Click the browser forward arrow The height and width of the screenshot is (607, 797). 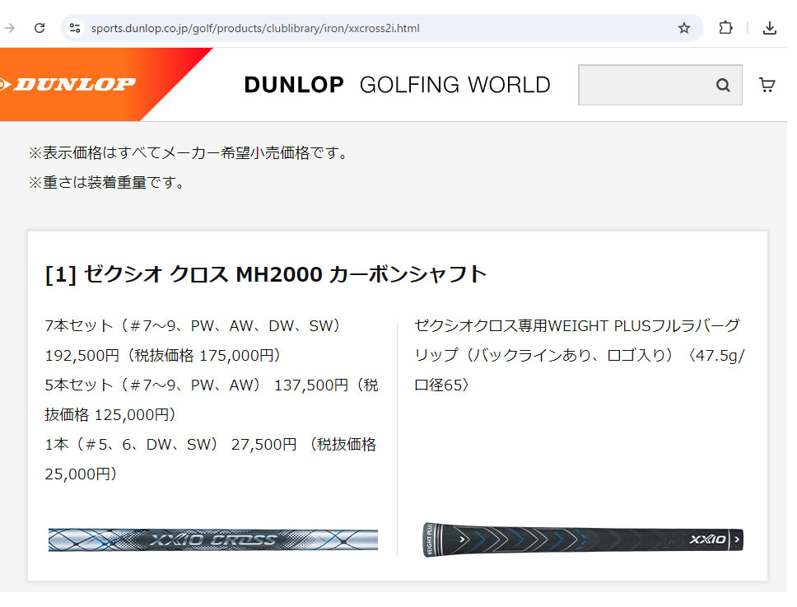tap(8, 28)
